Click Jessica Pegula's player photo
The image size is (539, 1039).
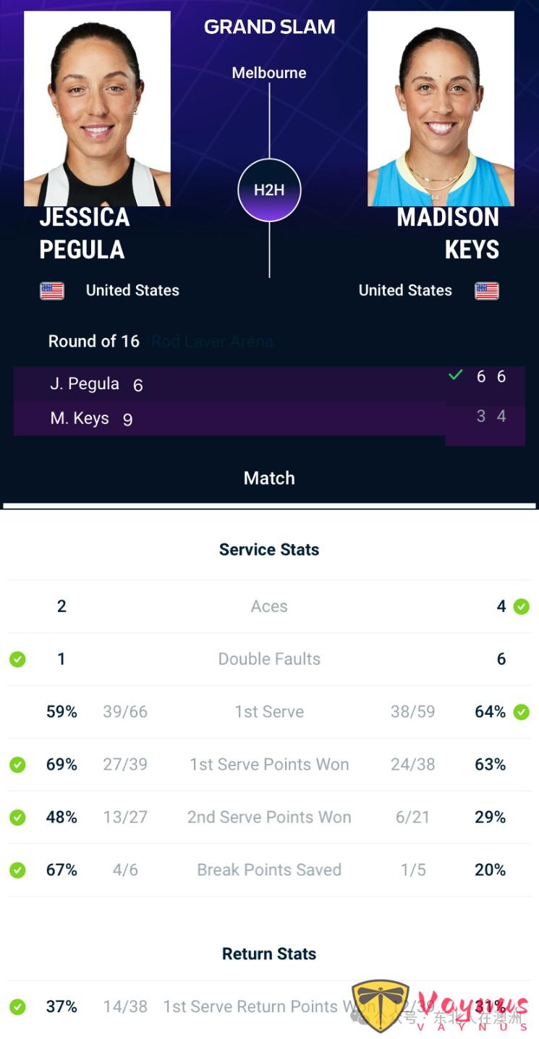pyautogui.click(x=97, y=109)
